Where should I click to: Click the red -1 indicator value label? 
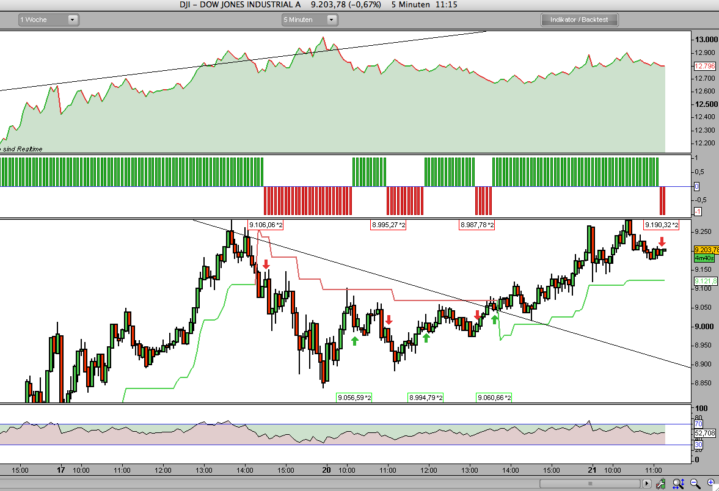[x=698, y=211]
